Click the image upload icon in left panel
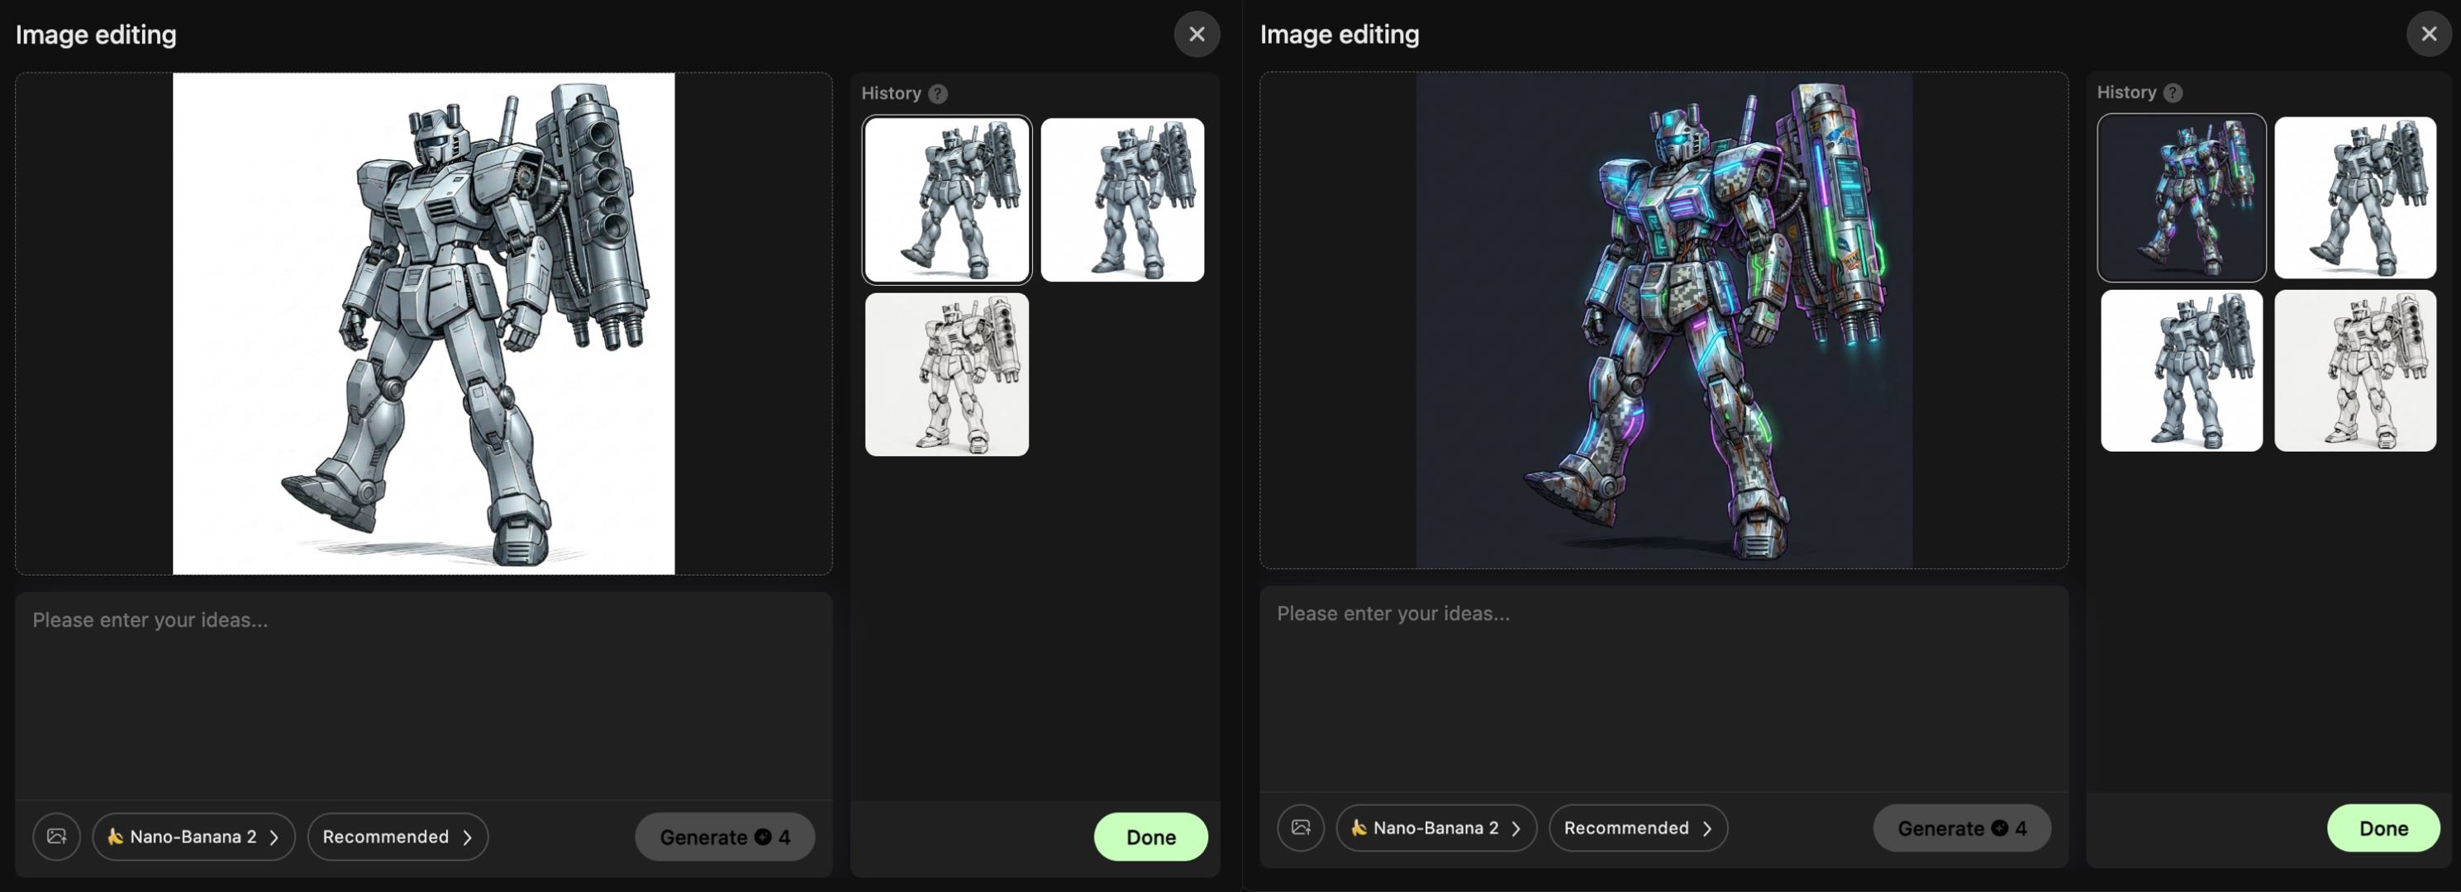The image size is (2461, 892). pos(56,837)
